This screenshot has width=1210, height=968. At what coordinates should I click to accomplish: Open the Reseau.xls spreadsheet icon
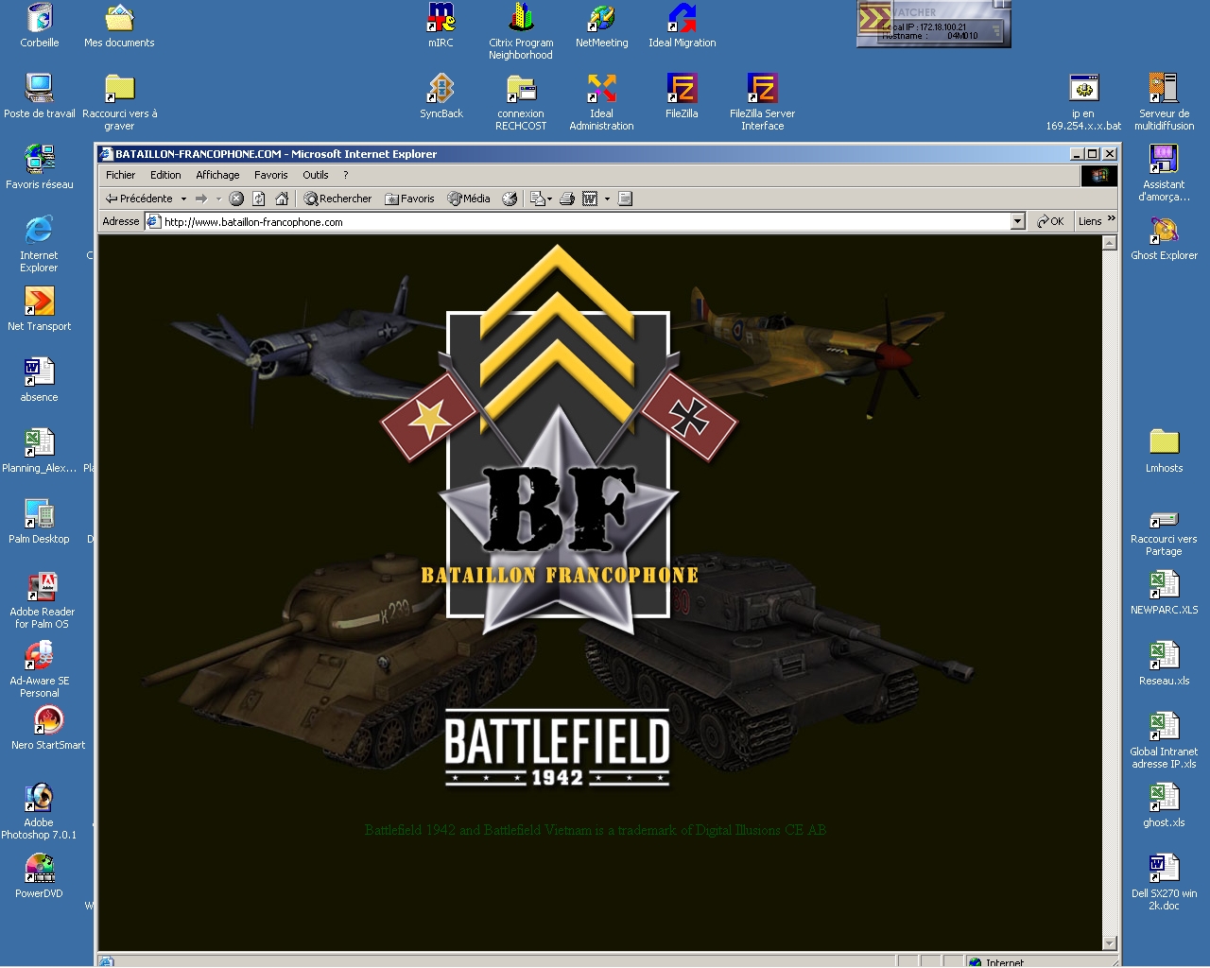[1164, 664]
